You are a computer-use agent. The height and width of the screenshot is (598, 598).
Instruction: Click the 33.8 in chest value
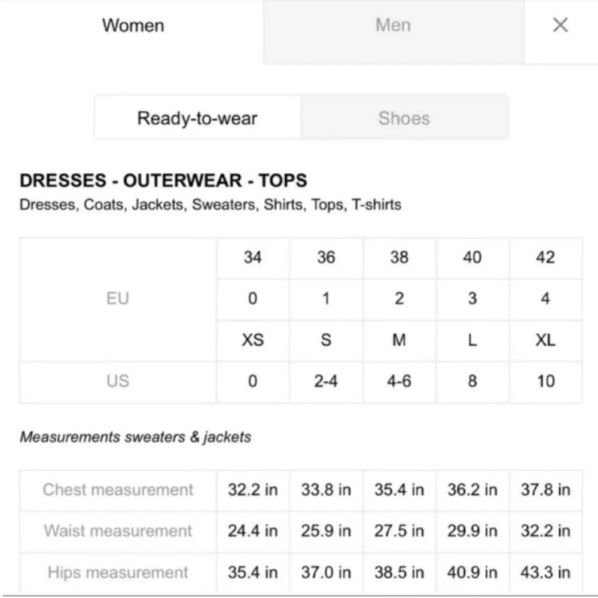tap(326, 490)
